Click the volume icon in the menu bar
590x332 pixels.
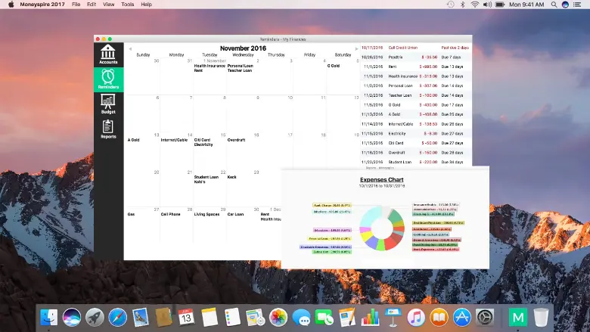click(x=487, y=5)
